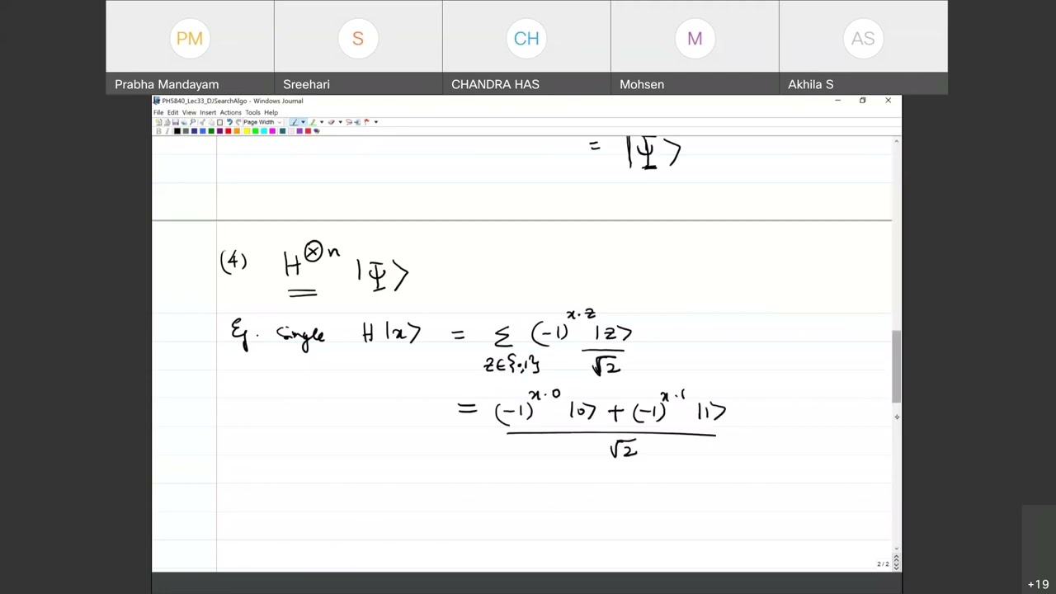Open the File menu
The width and height of the screenshot is (1056, 594).
click(158, 112)
